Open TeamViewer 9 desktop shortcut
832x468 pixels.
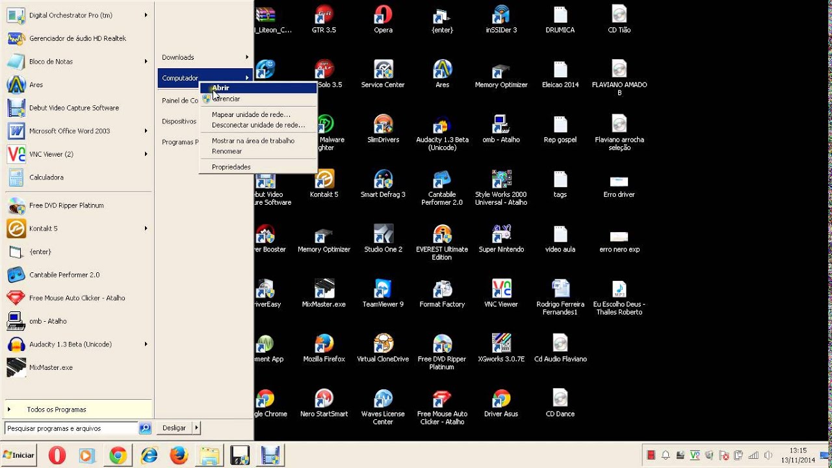pyautogui.click(x=383, y=294)
